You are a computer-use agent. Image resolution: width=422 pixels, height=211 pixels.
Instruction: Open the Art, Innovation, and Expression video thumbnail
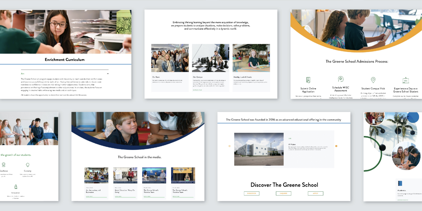[96, 175]
